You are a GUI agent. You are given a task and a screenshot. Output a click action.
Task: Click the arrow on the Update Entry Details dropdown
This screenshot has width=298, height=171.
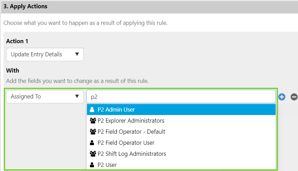pyautogui.click(x=77, y=54)
